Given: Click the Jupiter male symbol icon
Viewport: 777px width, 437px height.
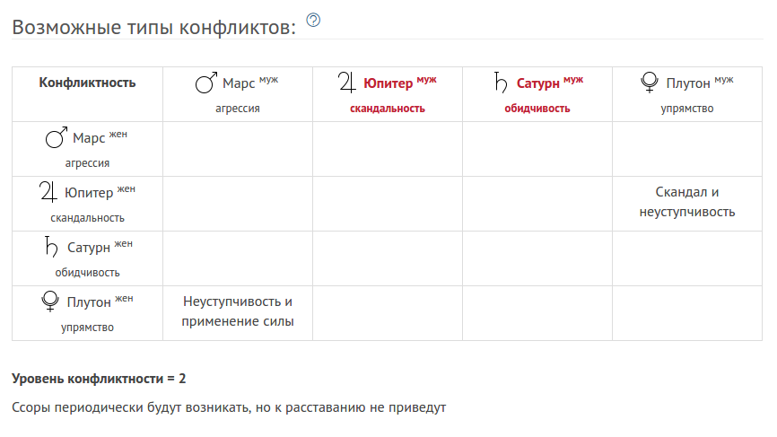Looking at the screenshot, I should pyautogui.click(x=347, y=83).
